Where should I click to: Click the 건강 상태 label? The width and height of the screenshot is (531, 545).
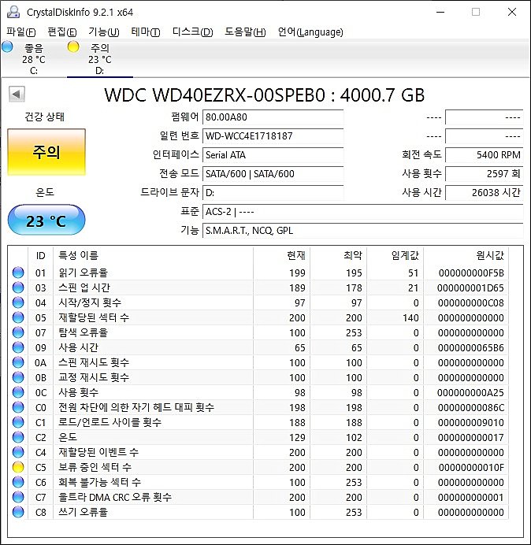45,117
